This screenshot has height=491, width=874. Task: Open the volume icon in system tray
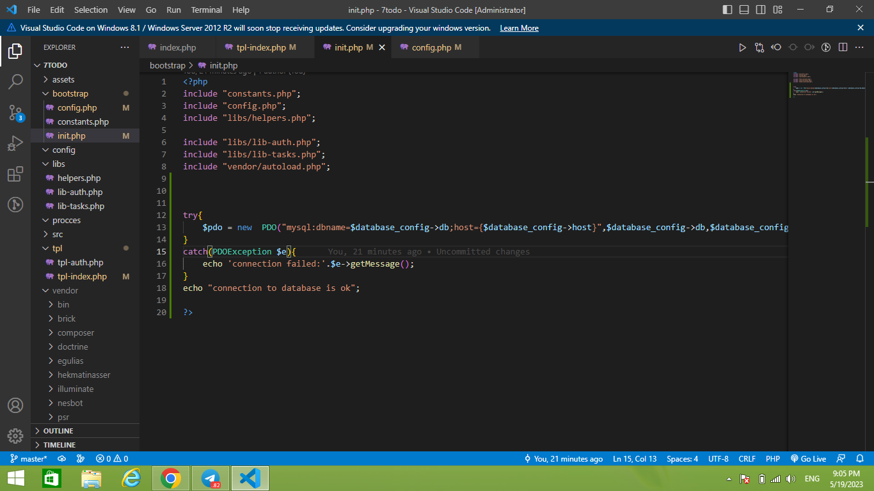[791, 479]
